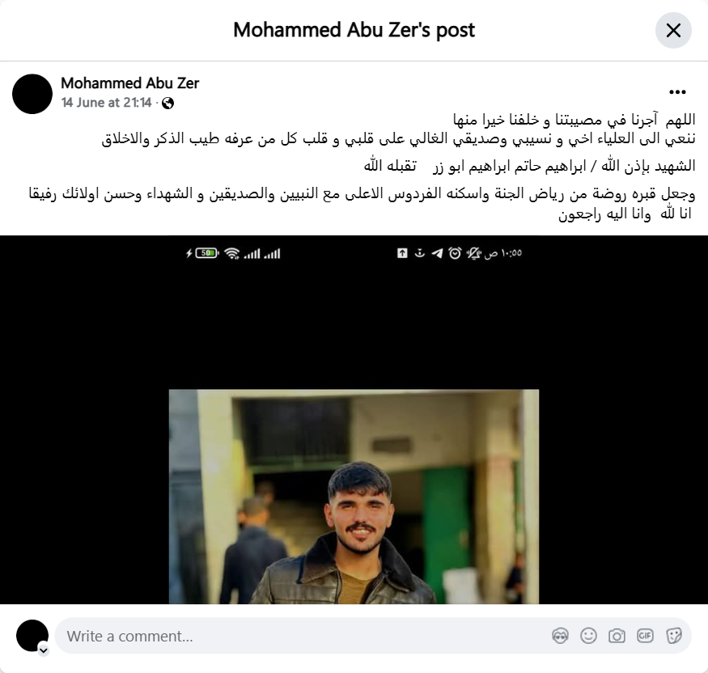The image size is (708, 673).
Task: Open the "14 June at 21:14" timestamp
Action: (107, 103)
